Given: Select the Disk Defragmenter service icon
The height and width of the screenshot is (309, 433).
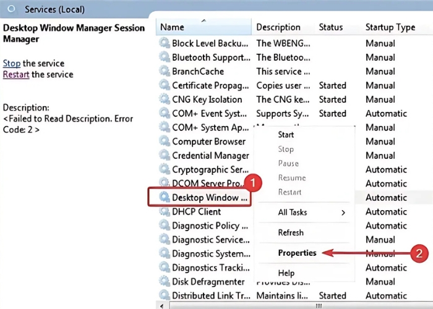Looking at the screenshot, I should click(x=164, y=282).
